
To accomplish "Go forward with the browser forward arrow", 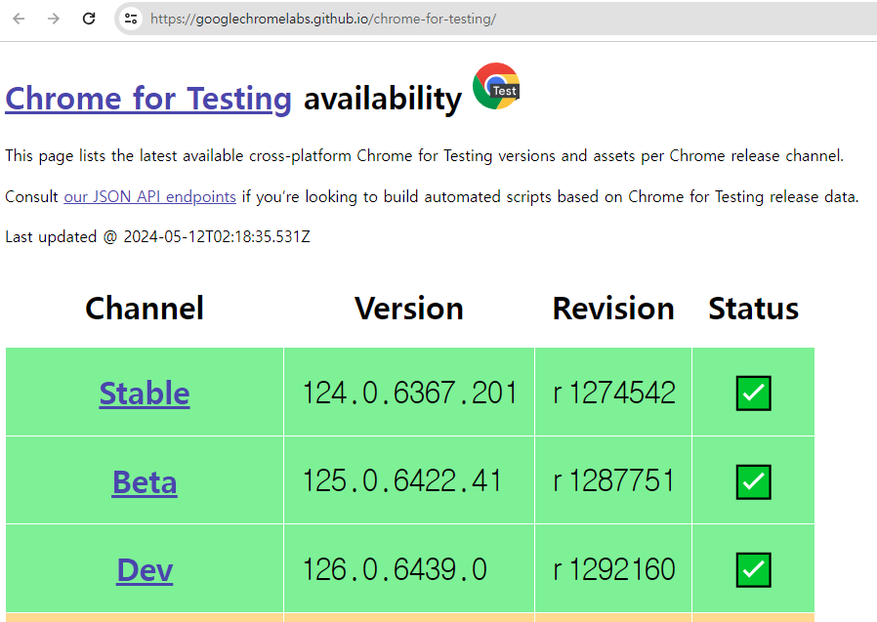I will pyautogui.click(x=54, y=19).
